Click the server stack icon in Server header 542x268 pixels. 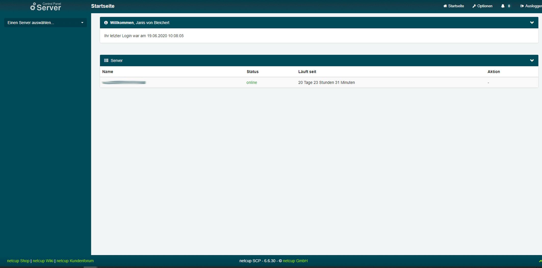106,60
